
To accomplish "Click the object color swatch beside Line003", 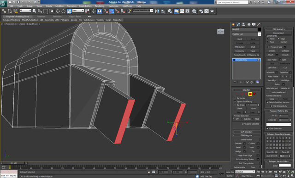I will 260,29.
